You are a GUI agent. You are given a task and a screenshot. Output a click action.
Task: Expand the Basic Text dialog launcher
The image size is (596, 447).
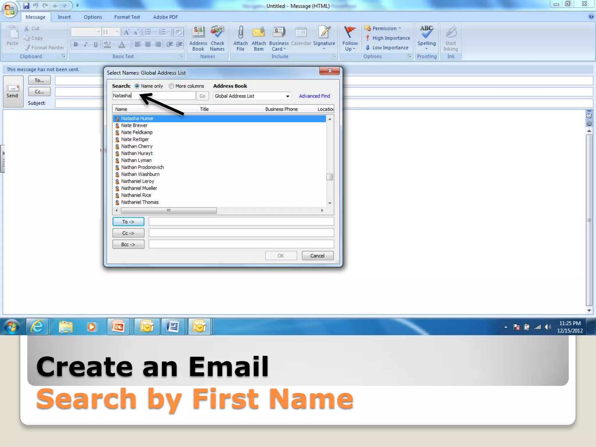click(181, 56)
